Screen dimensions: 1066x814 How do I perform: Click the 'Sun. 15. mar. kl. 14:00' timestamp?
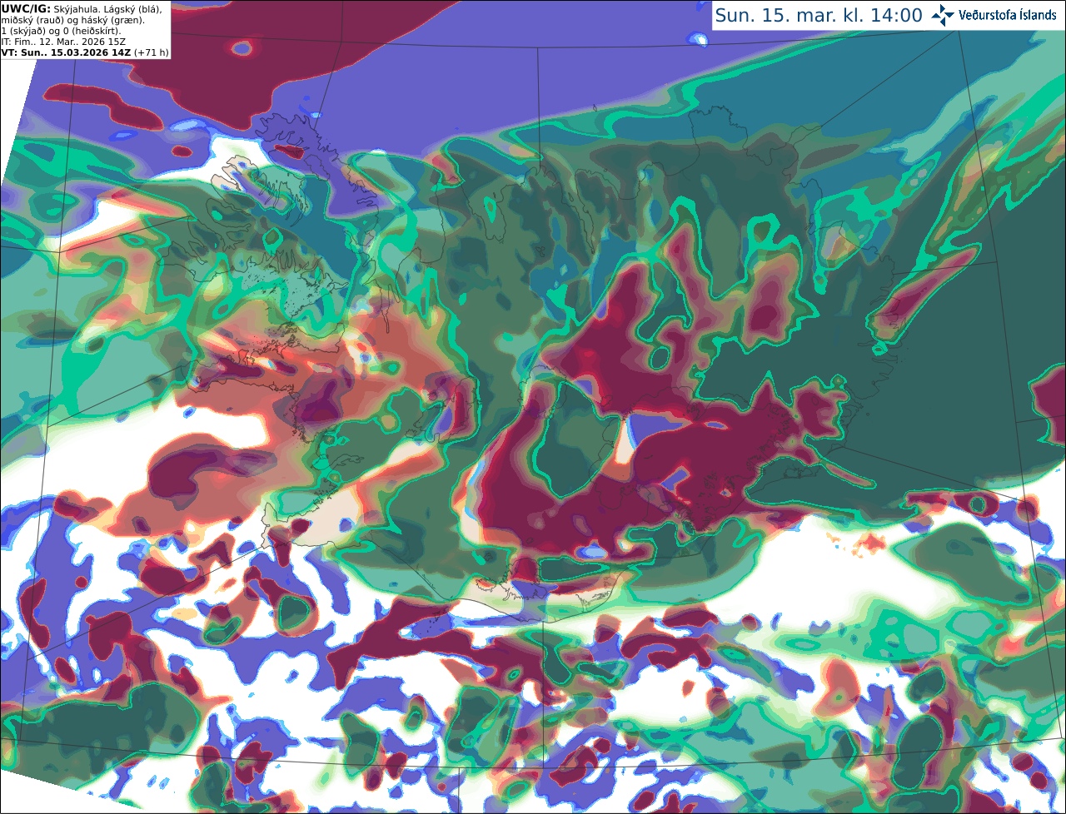819,15
